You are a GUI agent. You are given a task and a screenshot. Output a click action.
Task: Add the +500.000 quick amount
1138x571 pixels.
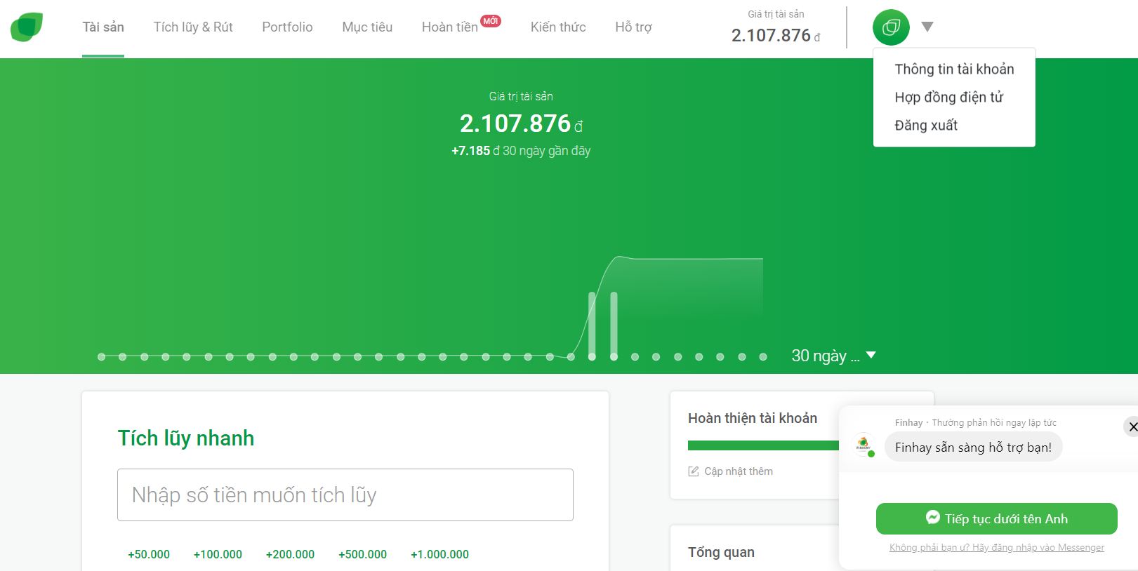362,554
